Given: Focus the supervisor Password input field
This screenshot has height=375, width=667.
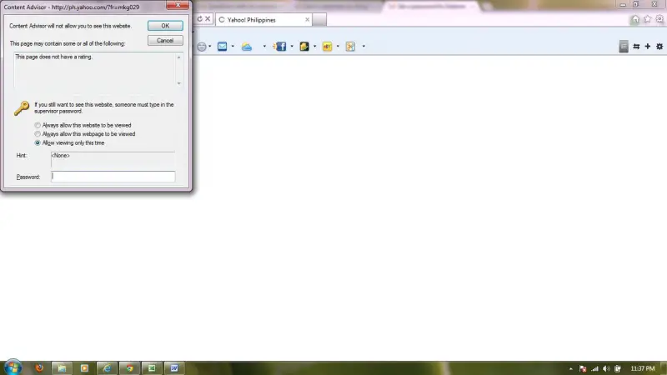Looking at the screenshot, I should (113, 177).
